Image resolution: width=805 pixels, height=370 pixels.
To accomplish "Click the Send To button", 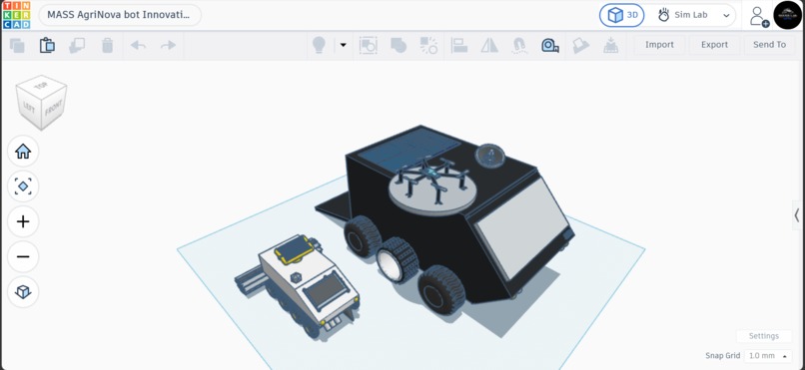I will 769,45.
